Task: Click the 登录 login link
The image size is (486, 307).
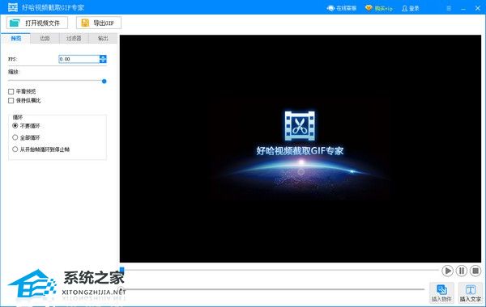Action: tap(411, 8)
